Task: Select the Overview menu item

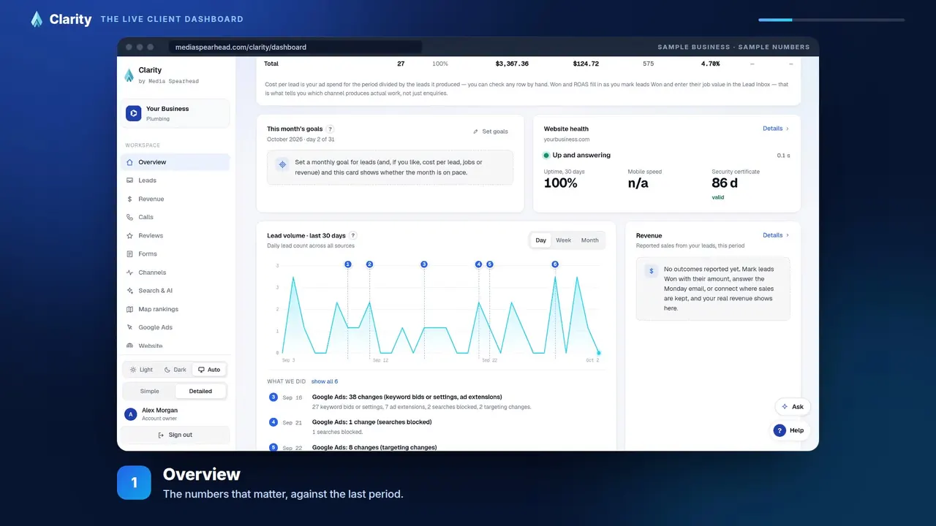Action: [175, 162]
